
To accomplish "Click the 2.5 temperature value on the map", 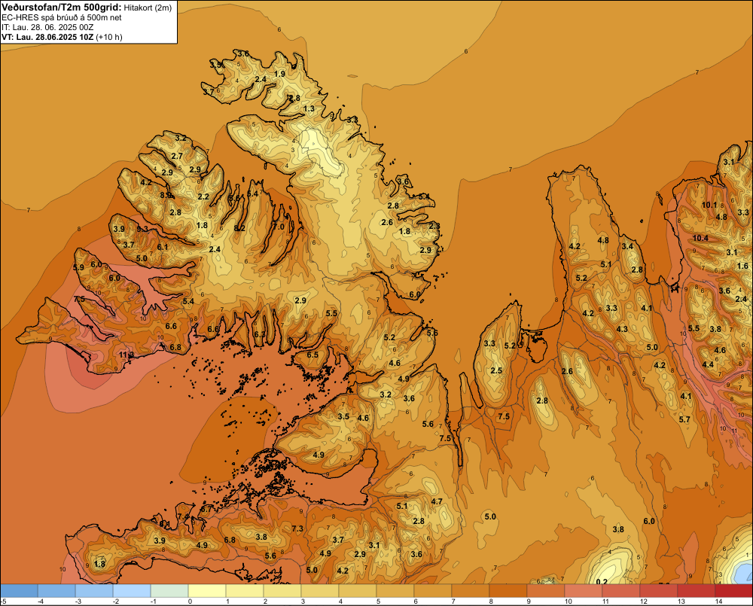I will click(x=496, y=370).
